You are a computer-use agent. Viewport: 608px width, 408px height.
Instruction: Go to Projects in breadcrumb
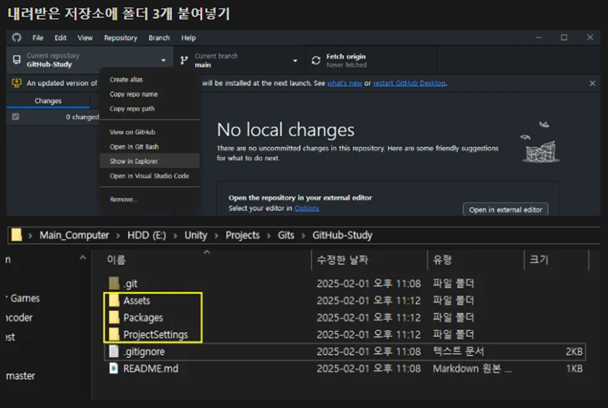point(242,235)
